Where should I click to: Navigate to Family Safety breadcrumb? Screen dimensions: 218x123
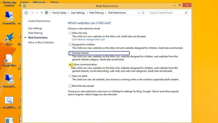click(59, 13)
